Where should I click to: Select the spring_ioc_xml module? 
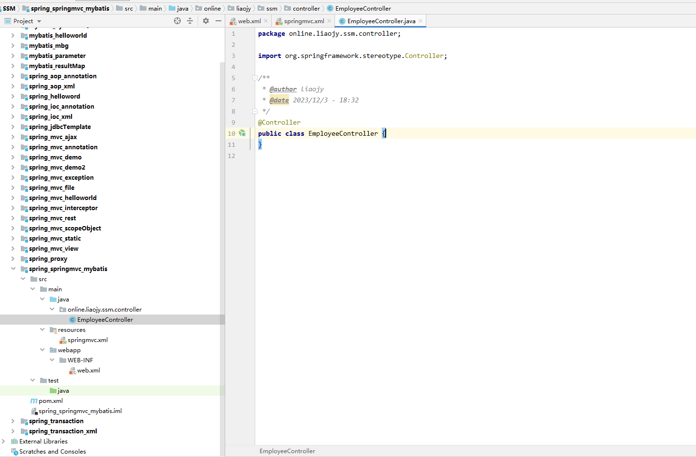click(51, 116)
